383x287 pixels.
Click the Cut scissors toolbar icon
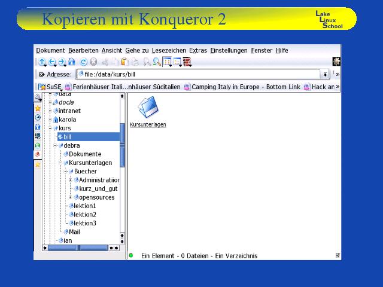pyautogui.click(x=105, y=62)
